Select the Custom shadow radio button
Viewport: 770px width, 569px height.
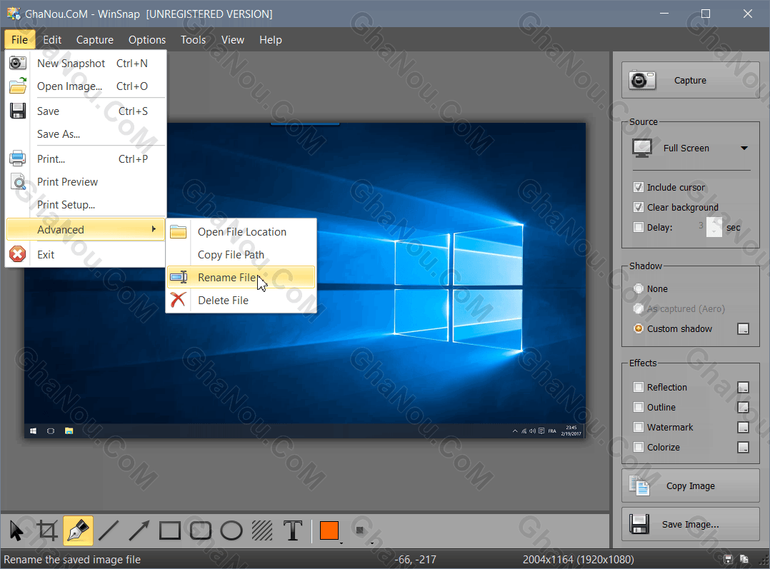tap(639, 329)
